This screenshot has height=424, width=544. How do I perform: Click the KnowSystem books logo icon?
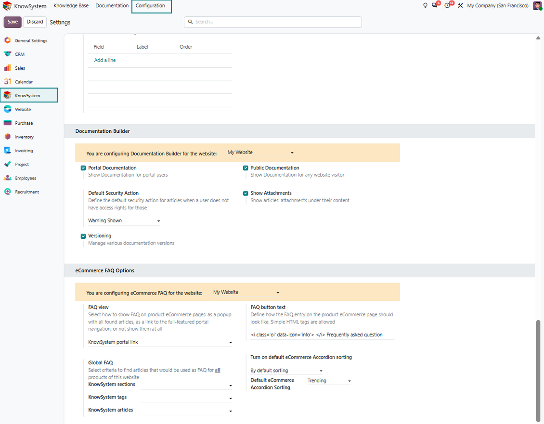click(7, 6)
